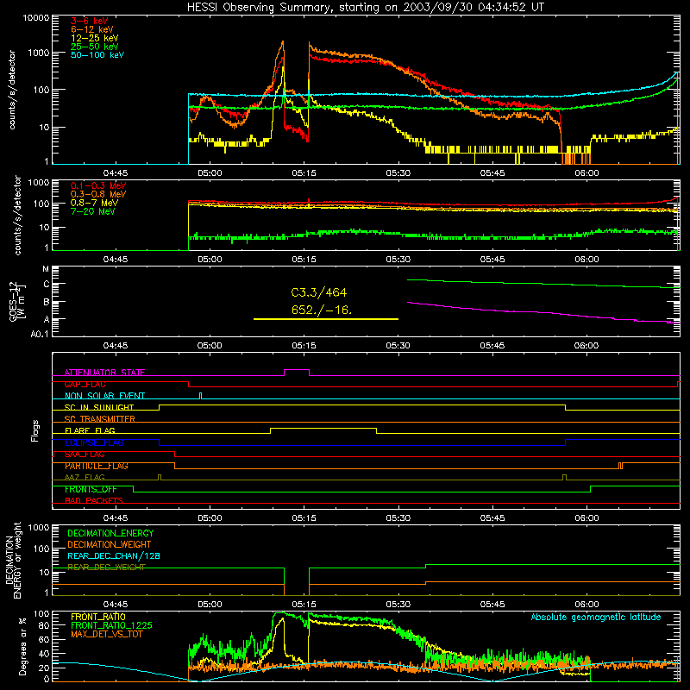Viewport: 690px width, 690px height.
Task: Click the DECIMATION_ENERGY legend label
Action: pyautogui.click(x=110, y=533)
